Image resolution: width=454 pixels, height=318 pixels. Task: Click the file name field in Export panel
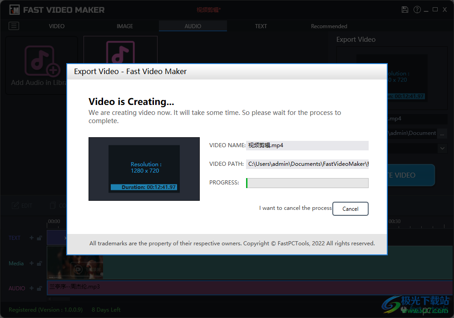pyautogui.click(x=417, y=119)
